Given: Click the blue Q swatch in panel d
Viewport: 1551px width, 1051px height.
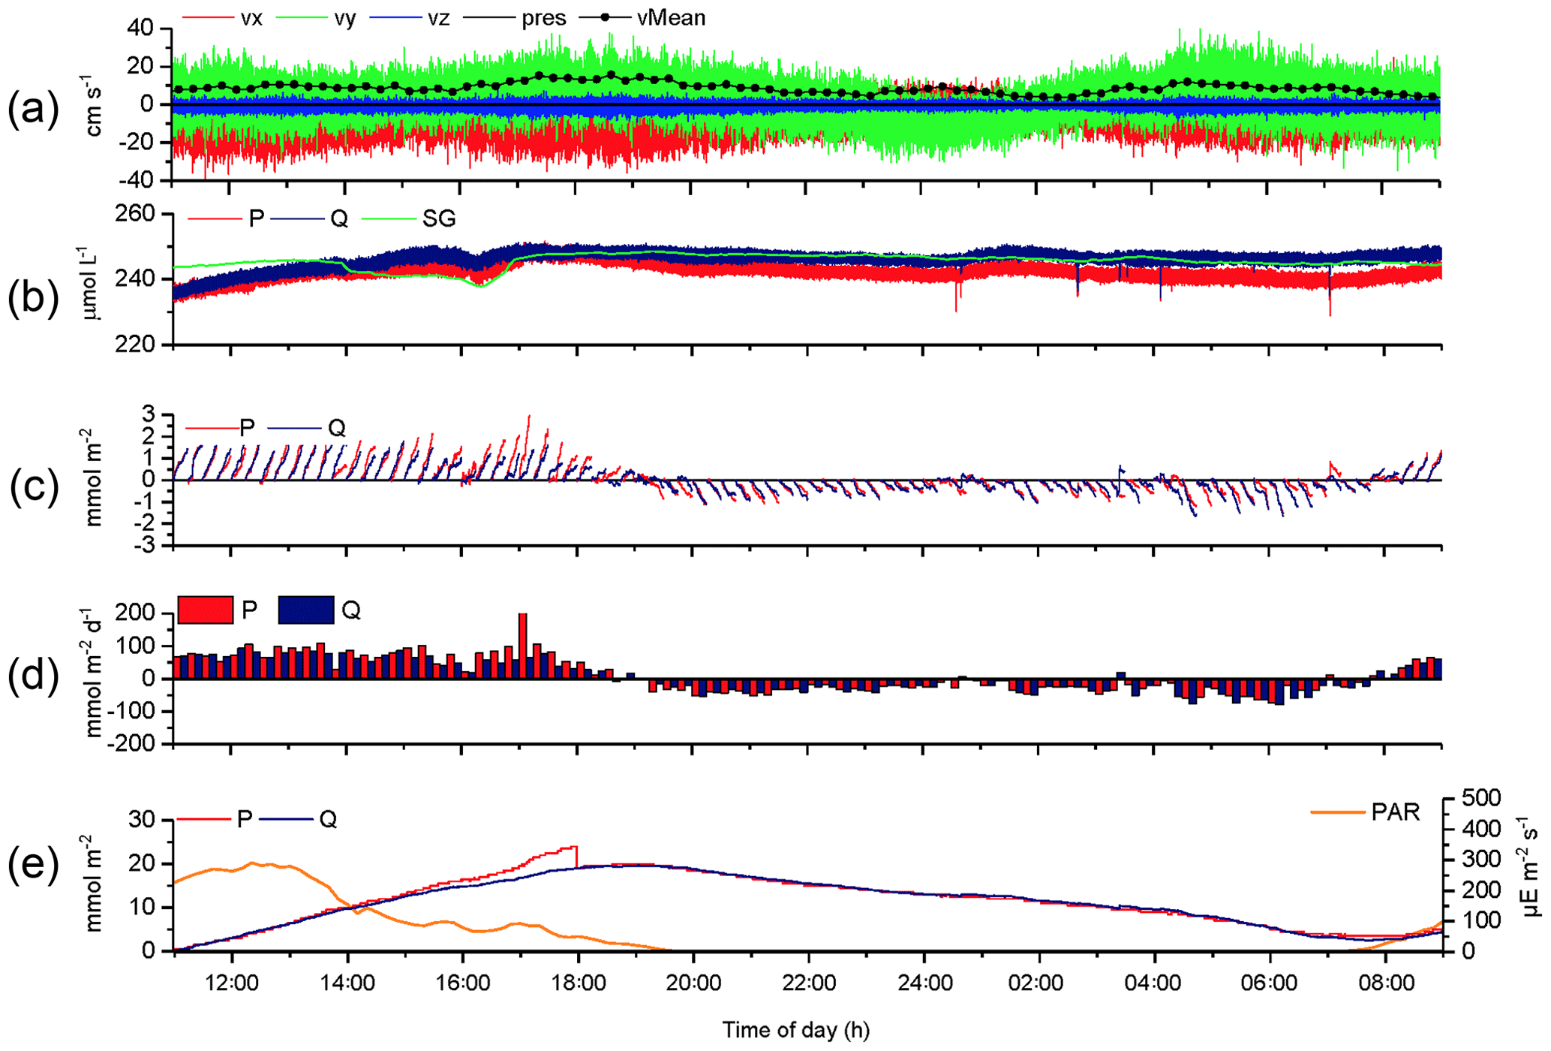Looking at the screenshot, I should 305,610.
